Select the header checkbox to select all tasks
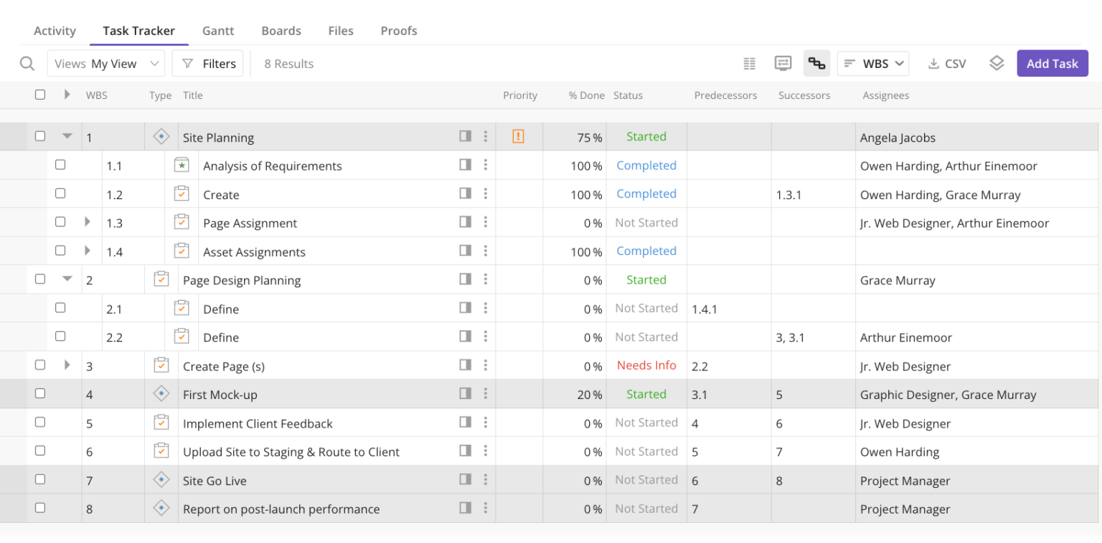 point(40,94)
